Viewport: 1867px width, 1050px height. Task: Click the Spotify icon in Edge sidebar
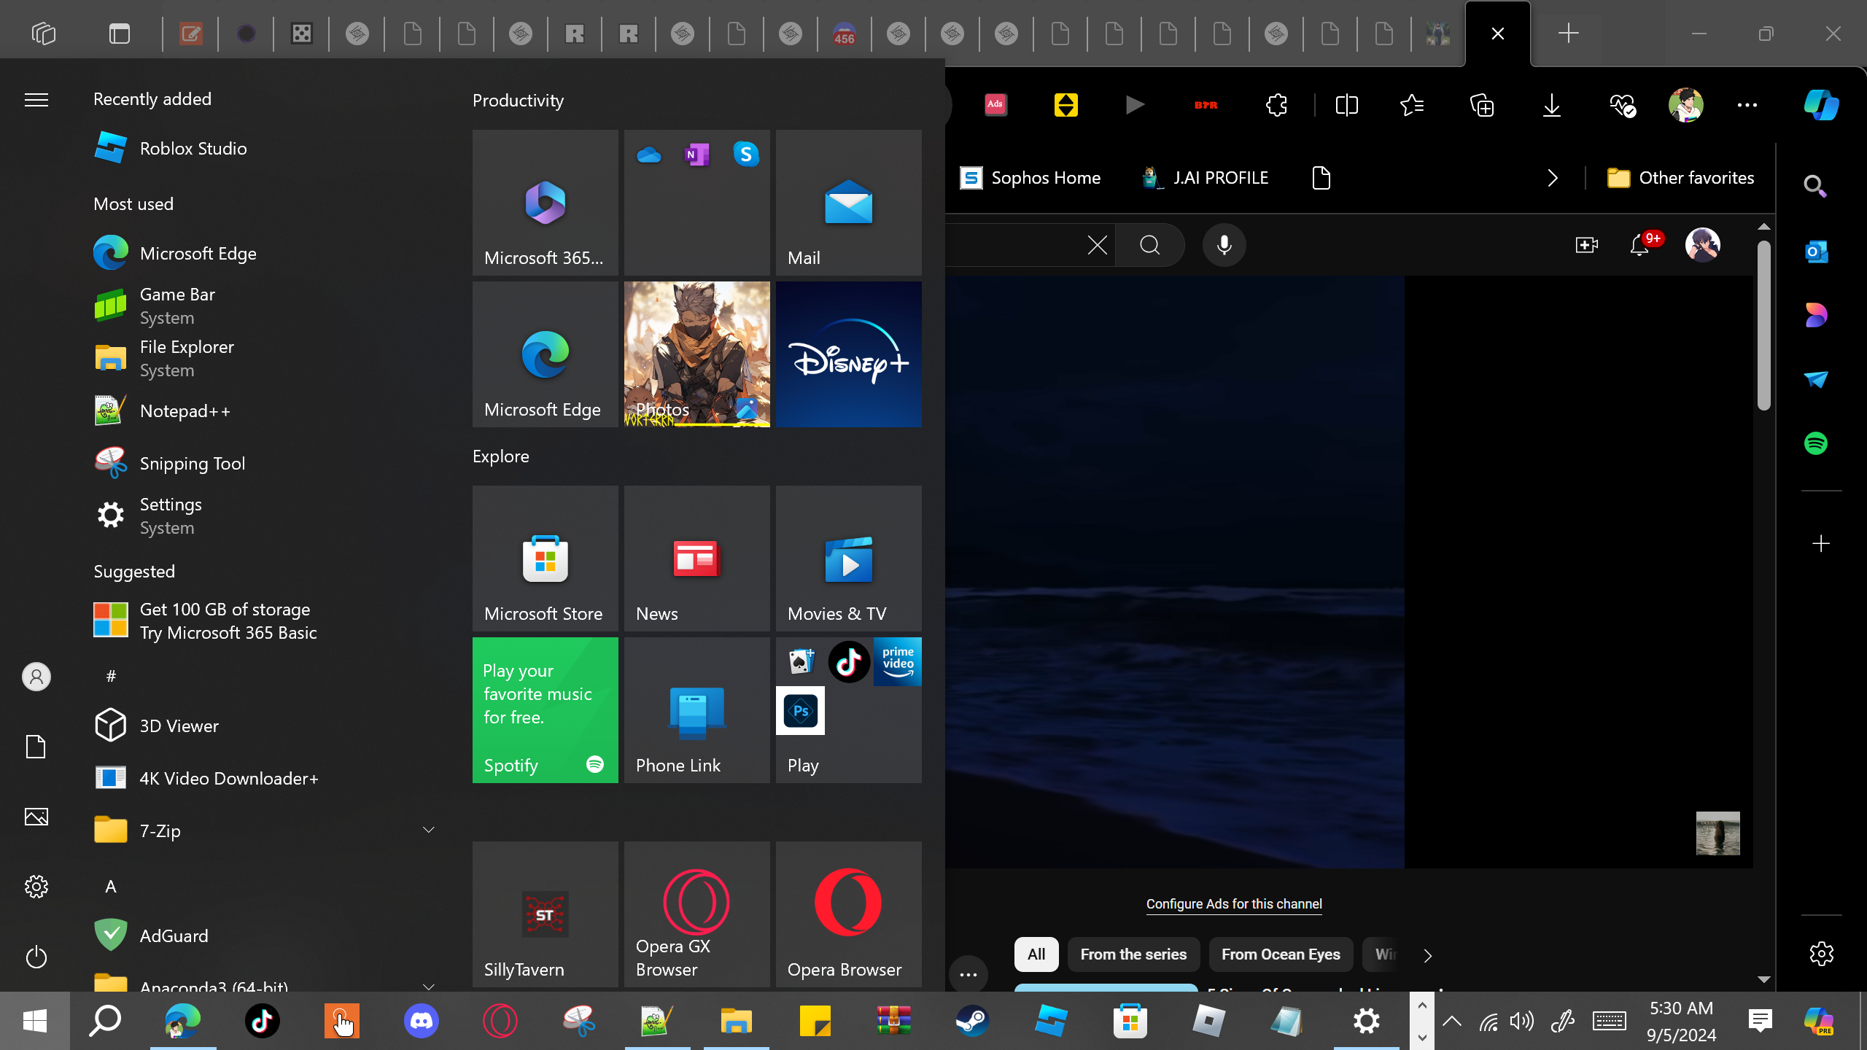click(1816, 443)
